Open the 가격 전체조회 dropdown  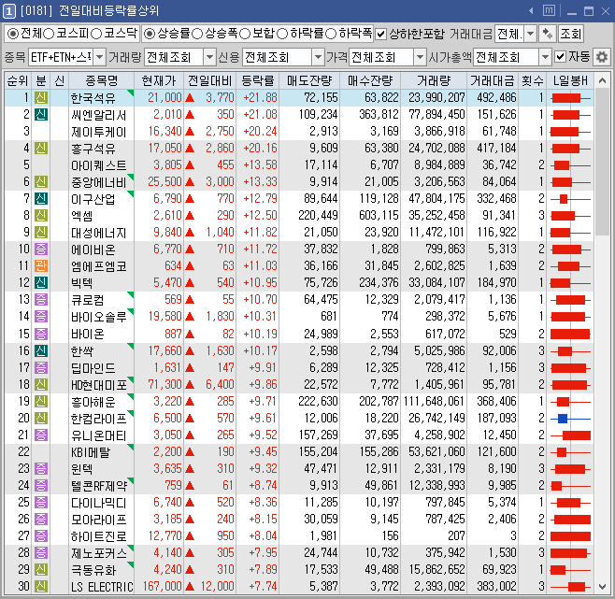coord(420,57)
